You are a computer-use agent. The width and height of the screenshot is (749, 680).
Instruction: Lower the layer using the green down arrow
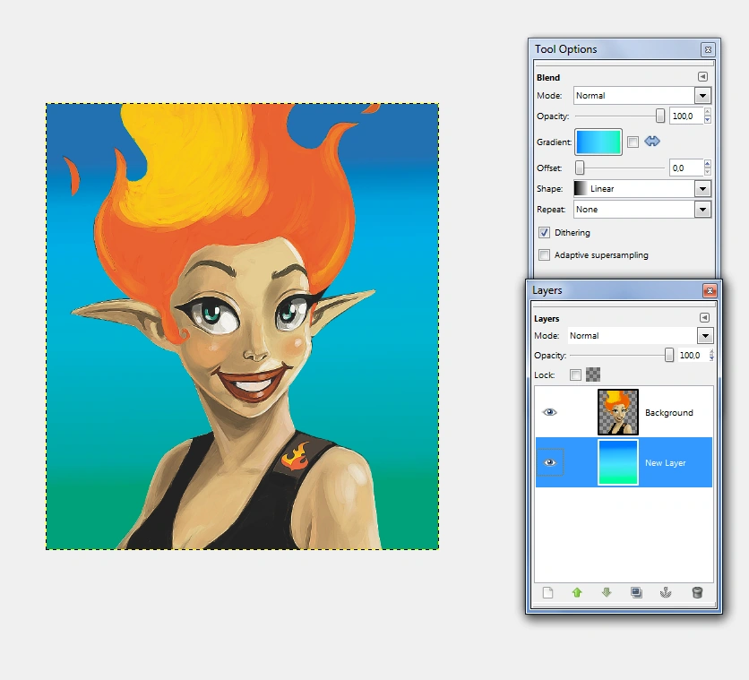(607, 592)
